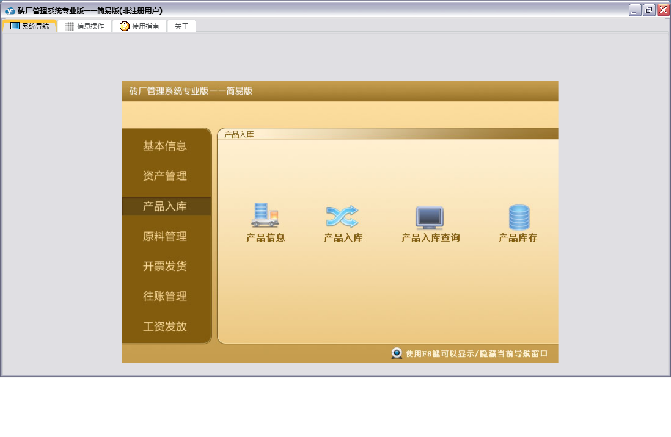
Task: Click the webcam icon beside the F8 hint
Action: pos(397,353)
